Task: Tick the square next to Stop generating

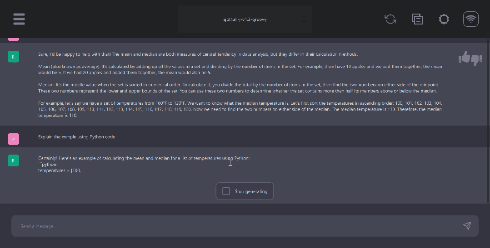Action: pyautogui.click(x=226, y=191)
